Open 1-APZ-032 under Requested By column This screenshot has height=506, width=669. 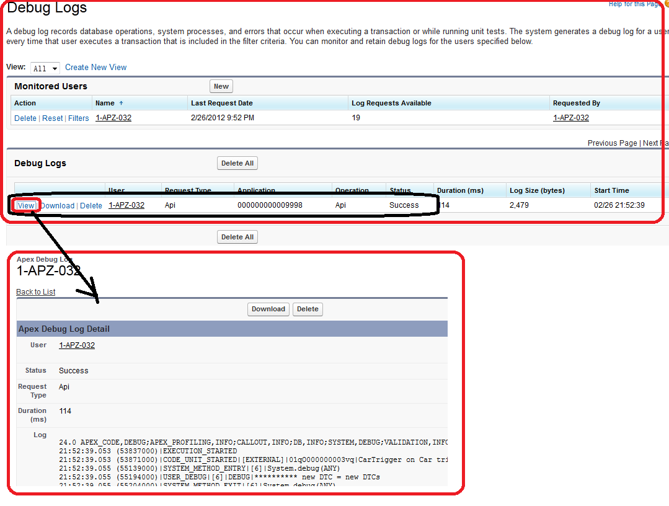(x=571, y=118)
